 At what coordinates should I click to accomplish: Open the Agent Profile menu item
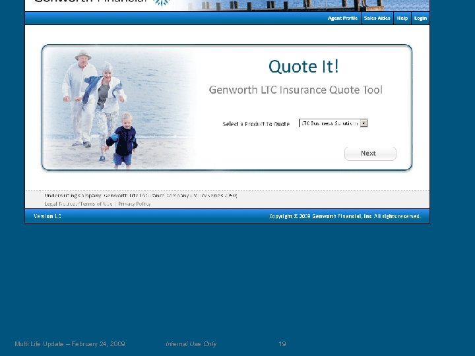pos(342,18)
